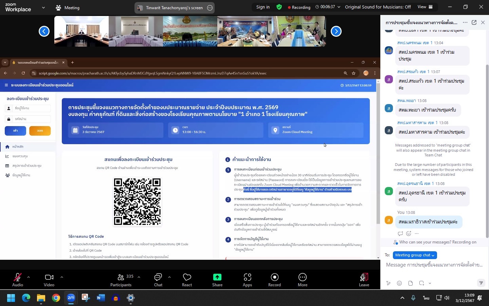
Task: Attach a file in chat
Action: (411, 283)
